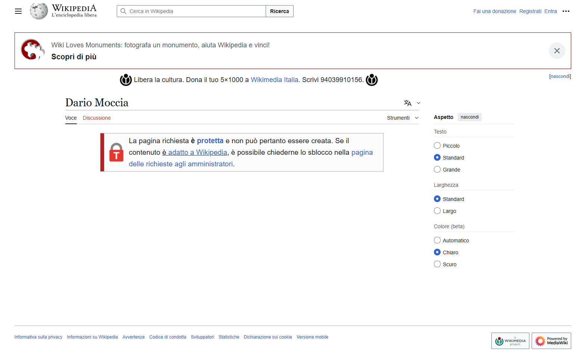Open Codice di condotta footer link
585x352 pixels.
(168, 337)
